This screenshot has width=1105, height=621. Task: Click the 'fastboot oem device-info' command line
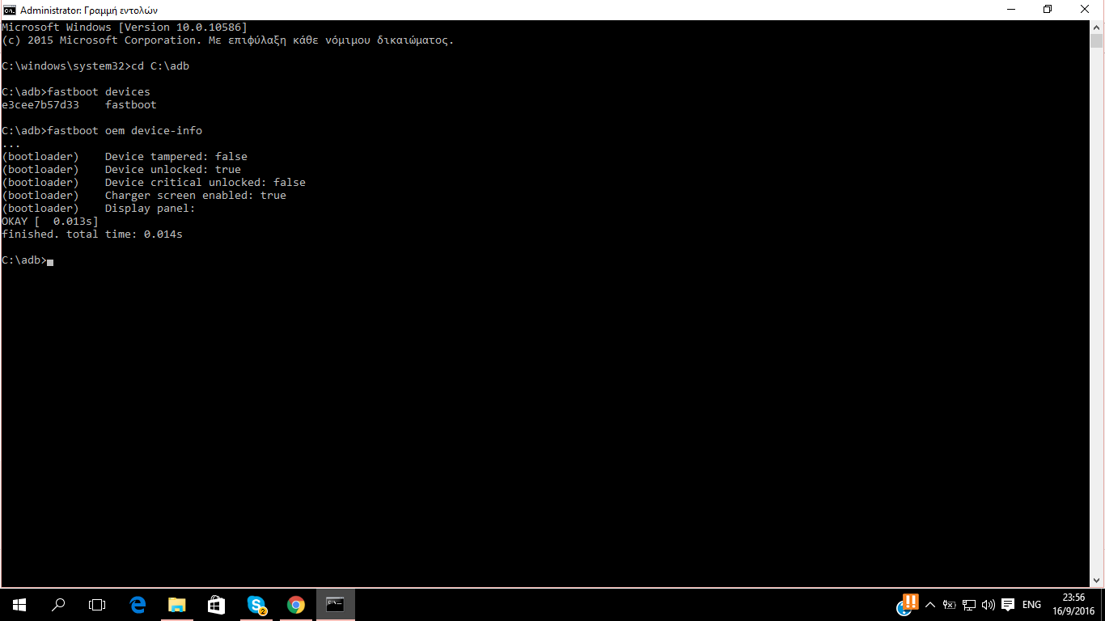102,131
